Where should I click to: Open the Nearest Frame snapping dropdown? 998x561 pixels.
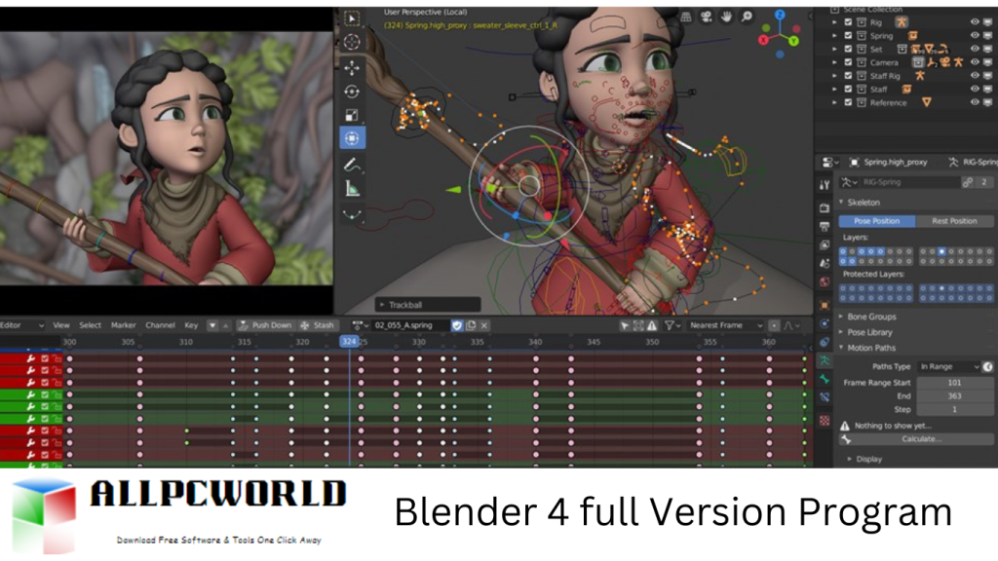[x=725, y=325]
